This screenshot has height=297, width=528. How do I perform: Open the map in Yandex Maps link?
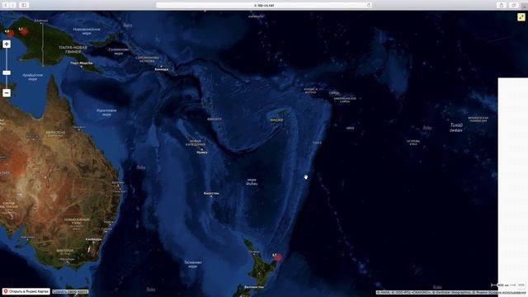click(26, 291)
